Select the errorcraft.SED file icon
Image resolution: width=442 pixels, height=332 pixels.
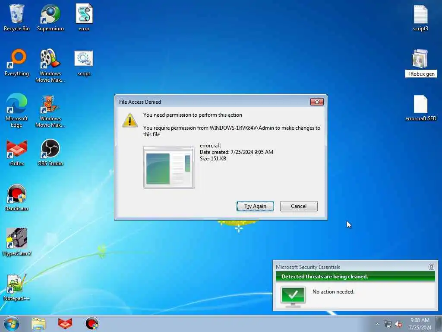point(420,108)
